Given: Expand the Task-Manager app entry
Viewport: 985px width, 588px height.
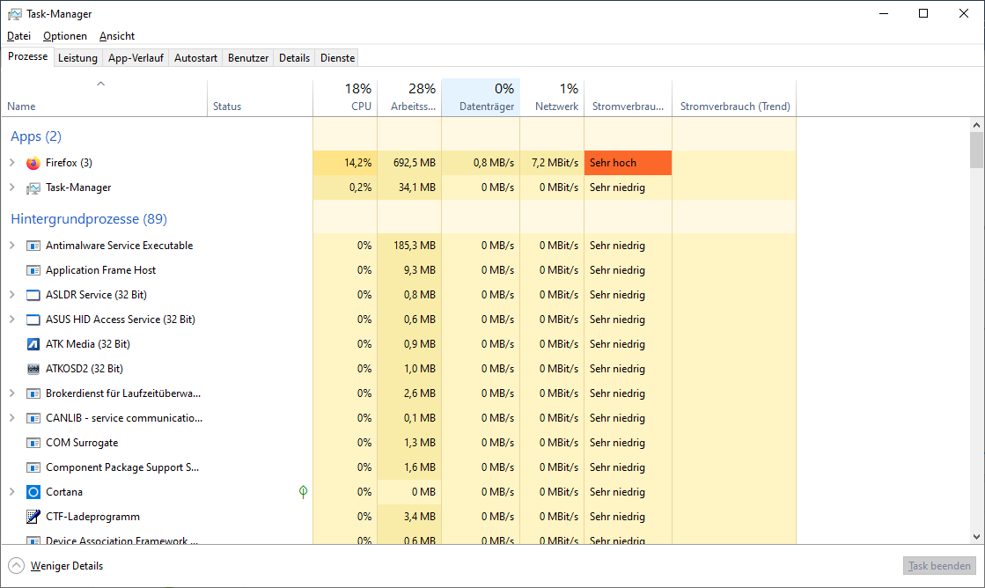Looking at the screenshot, I should [12, 187].
